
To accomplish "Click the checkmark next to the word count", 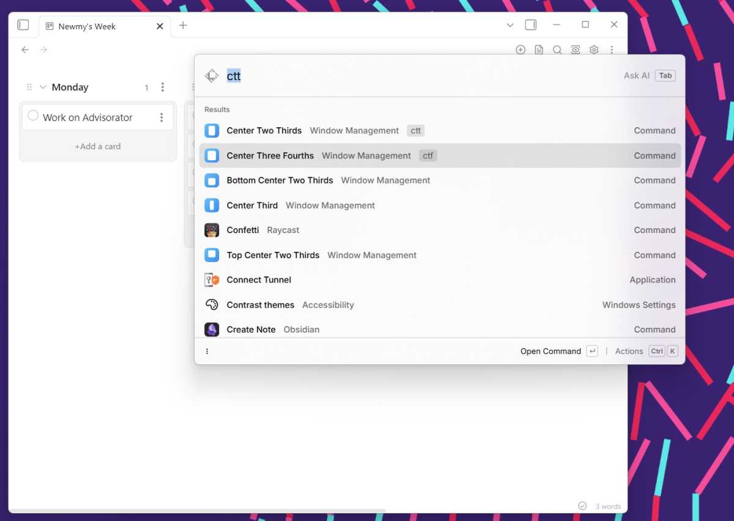I will click(x=582, y=506).
